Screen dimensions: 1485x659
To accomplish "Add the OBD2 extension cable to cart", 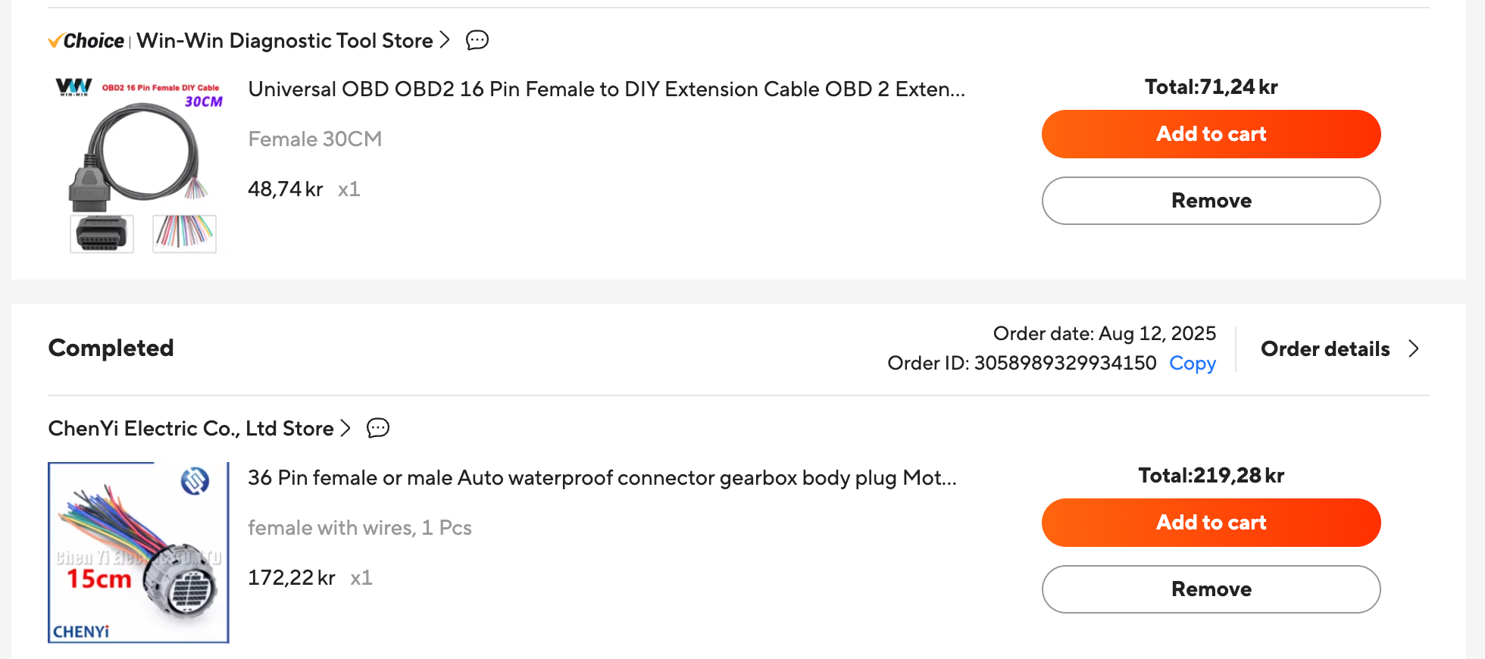I will point(1210,133).
